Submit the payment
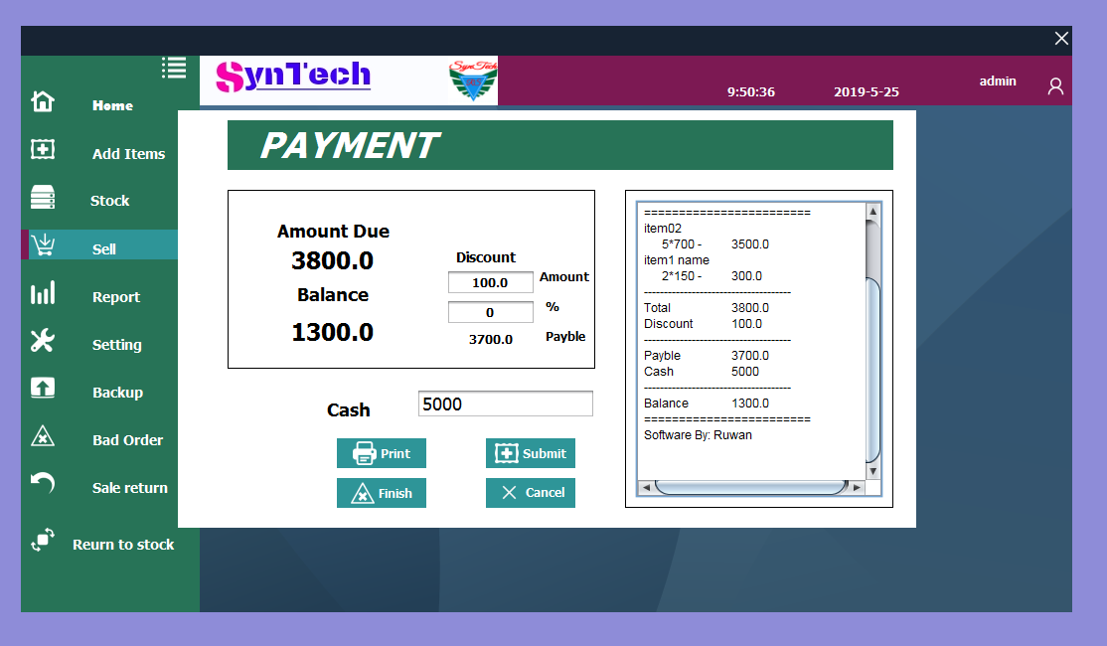This screenshot has width=1107, height=646. [x=530, y=453]
